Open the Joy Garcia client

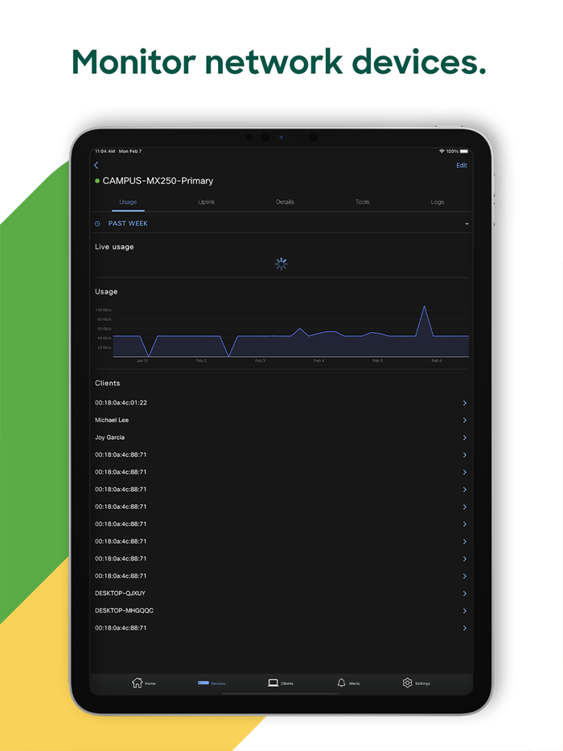[281, 437]
